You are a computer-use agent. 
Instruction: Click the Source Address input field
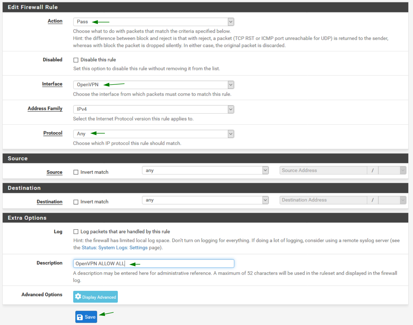click(x=323, y=170)
